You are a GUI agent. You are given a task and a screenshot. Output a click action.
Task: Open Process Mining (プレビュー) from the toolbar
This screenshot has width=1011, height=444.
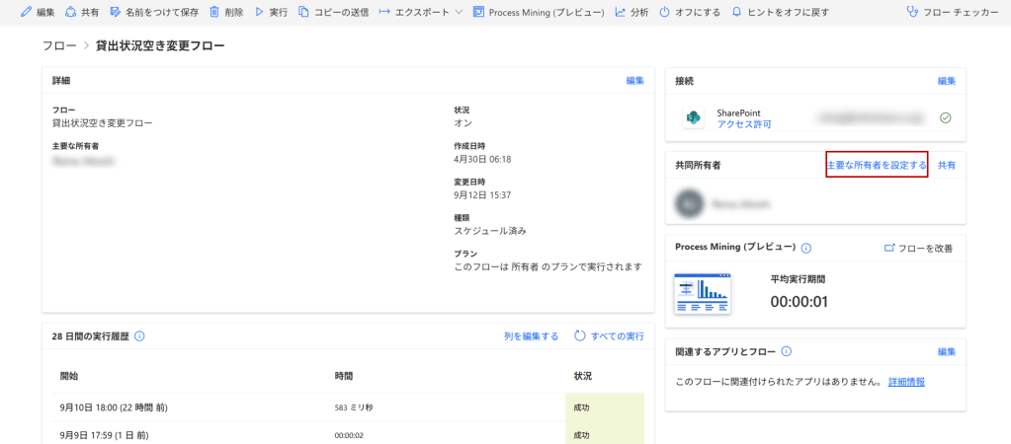pyautogui.click(x=539, y=12)
